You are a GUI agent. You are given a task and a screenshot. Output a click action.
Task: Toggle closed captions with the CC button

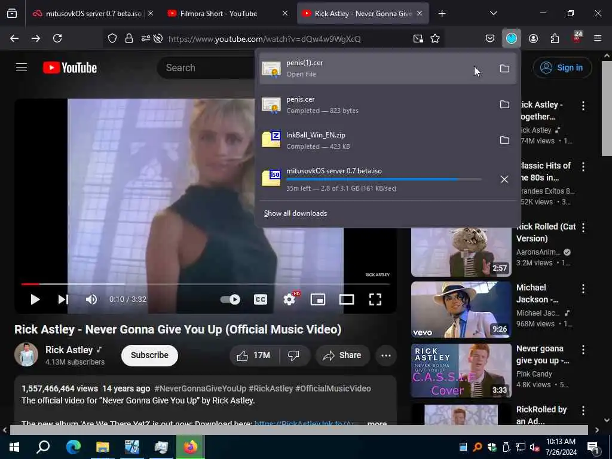[261, 299]
